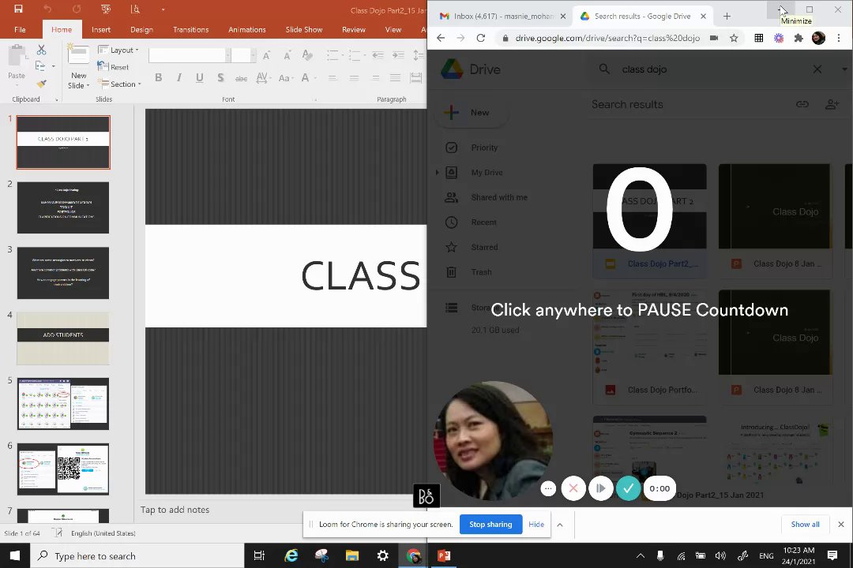Click the Cut scissors icon in Clipboard group

click(41, 50)
